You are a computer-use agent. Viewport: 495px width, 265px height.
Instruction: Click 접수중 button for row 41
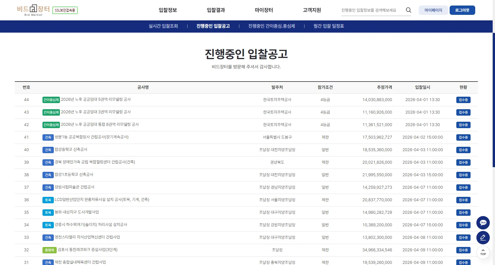click(463, 137)
